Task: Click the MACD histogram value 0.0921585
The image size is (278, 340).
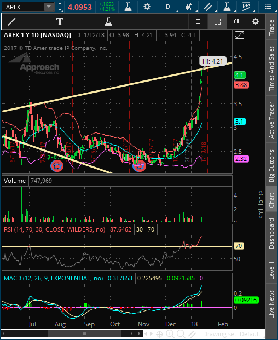Action: pos(181,278)
